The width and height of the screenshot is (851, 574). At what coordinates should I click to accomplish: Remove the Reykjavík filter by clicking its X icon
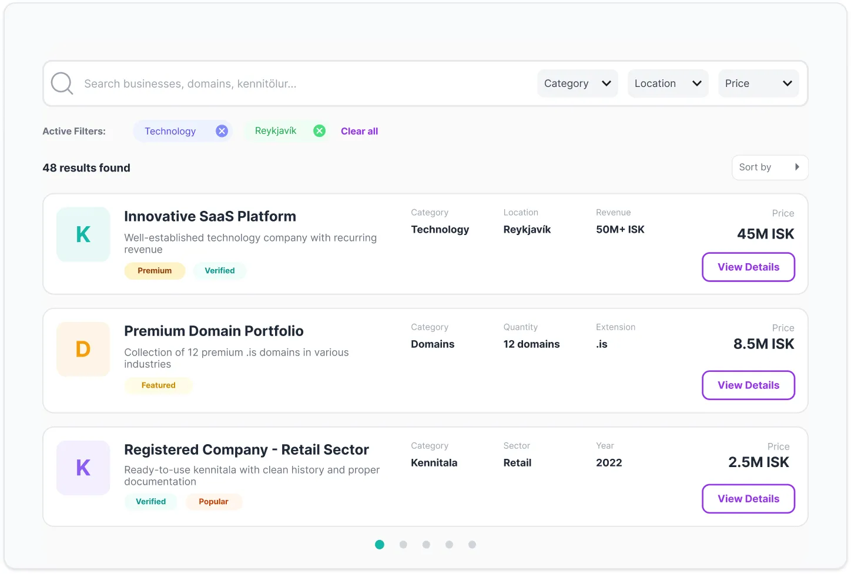pyautogui.click(x=319, y=130)
